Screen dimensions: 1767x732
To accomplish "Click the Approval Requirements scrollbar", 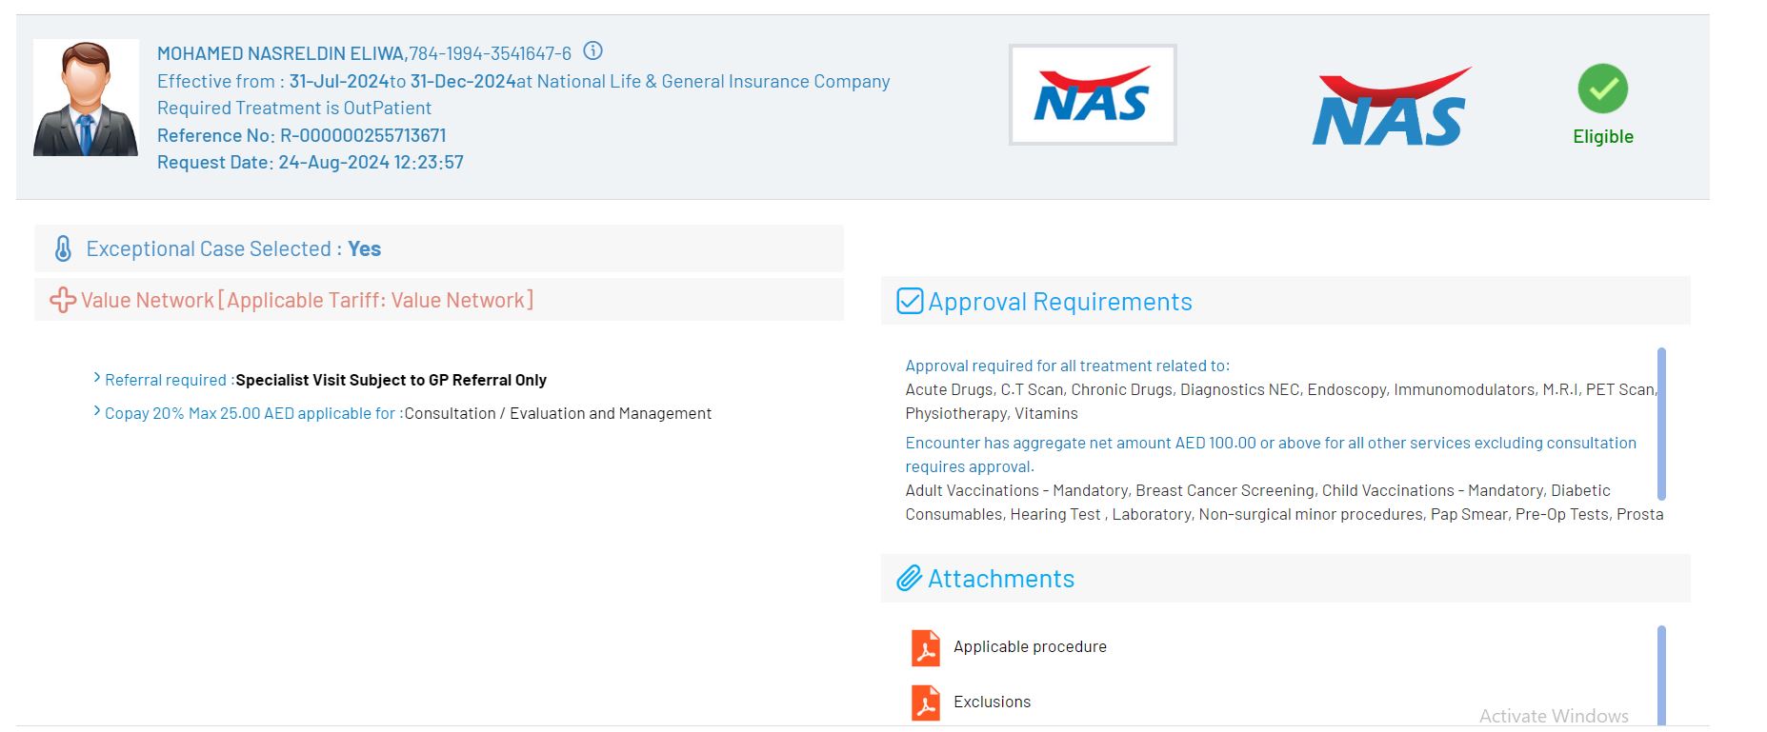I will tap(1661, 424).
